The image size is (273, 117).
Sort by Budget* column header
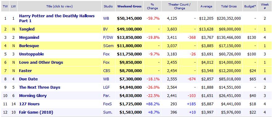250,6
